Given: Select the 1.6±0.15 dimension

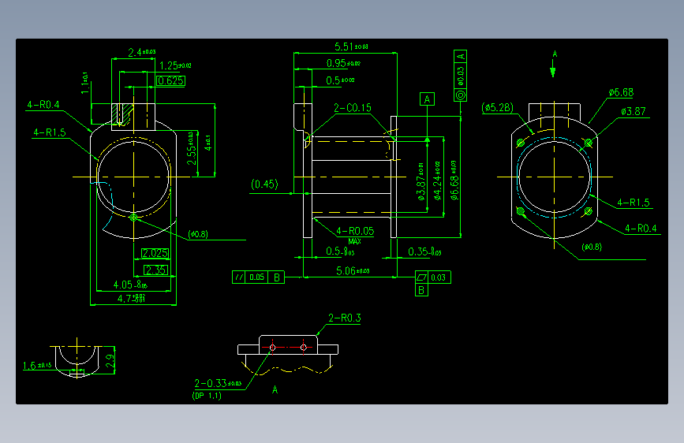Looking at the screenshot, I should 37,366.
